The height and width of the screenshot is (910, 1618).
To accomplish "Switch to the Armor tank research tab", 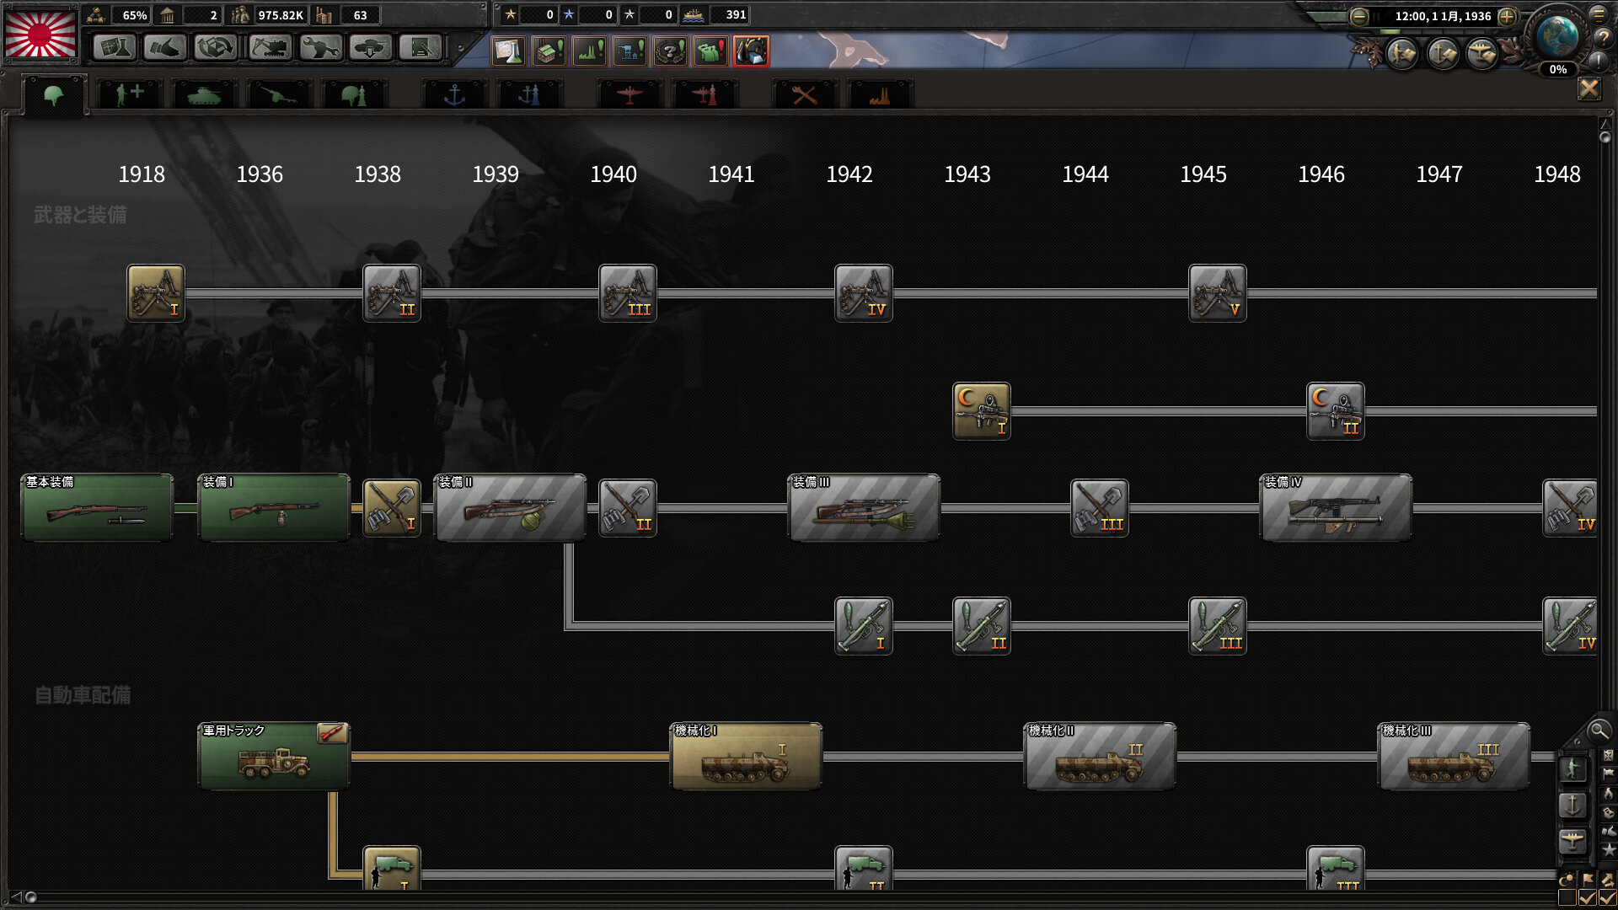I will [205, 94].
